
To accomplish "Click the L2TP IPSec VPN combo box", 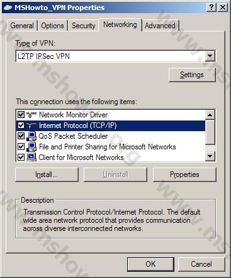I will 116,56.
